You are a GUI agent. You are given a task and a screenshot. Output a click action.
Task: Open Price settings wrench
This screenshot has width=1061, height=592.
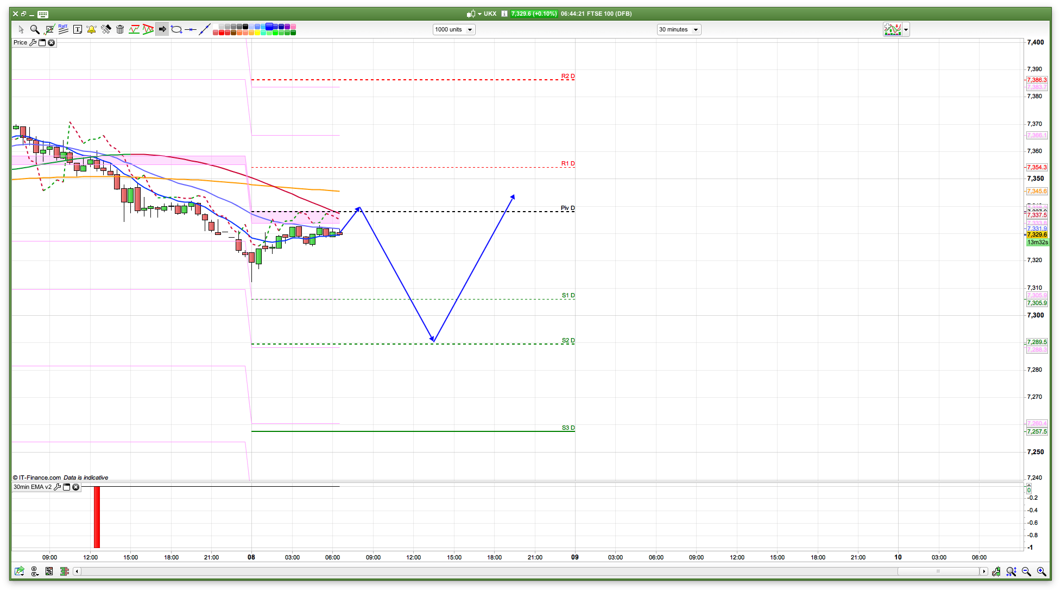point(33,42)
